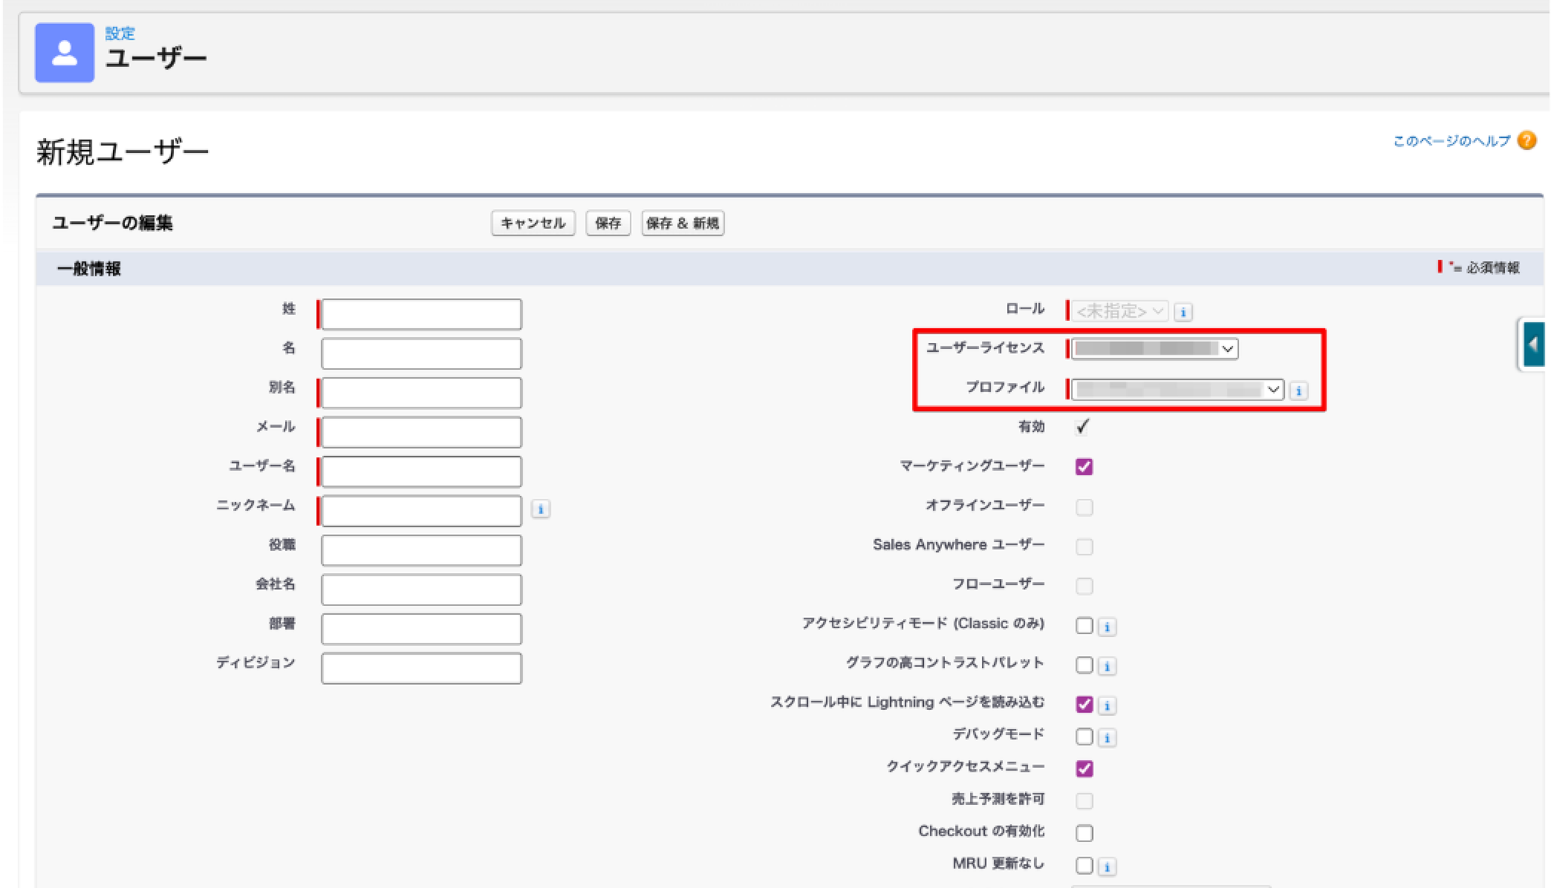Click info icon next to ロール dropdown
The width and height of the screenshot is (1551, 888).
[x=1183, y=312]
